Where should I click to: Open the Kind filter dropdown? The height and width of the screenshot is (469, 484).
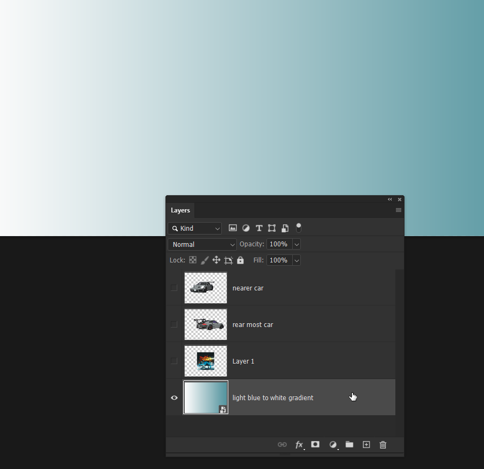click(x=194, y=228)
